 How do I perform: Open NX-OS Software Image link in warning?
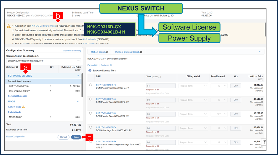(44, 26)
